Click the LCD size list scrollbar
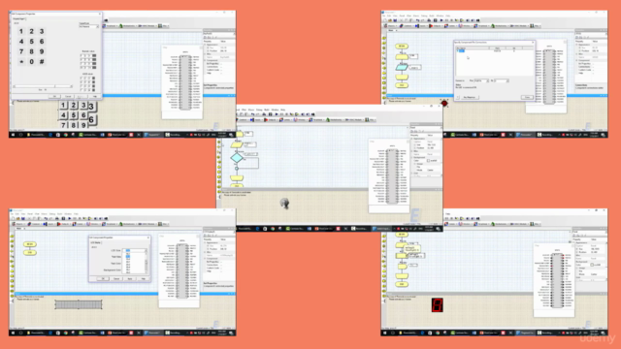This screenshot has height=349, width=621. point(146,263)
